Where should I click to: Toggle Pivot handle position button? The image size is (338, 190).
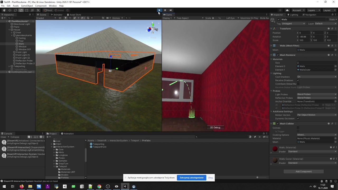(x=48, y=10)
